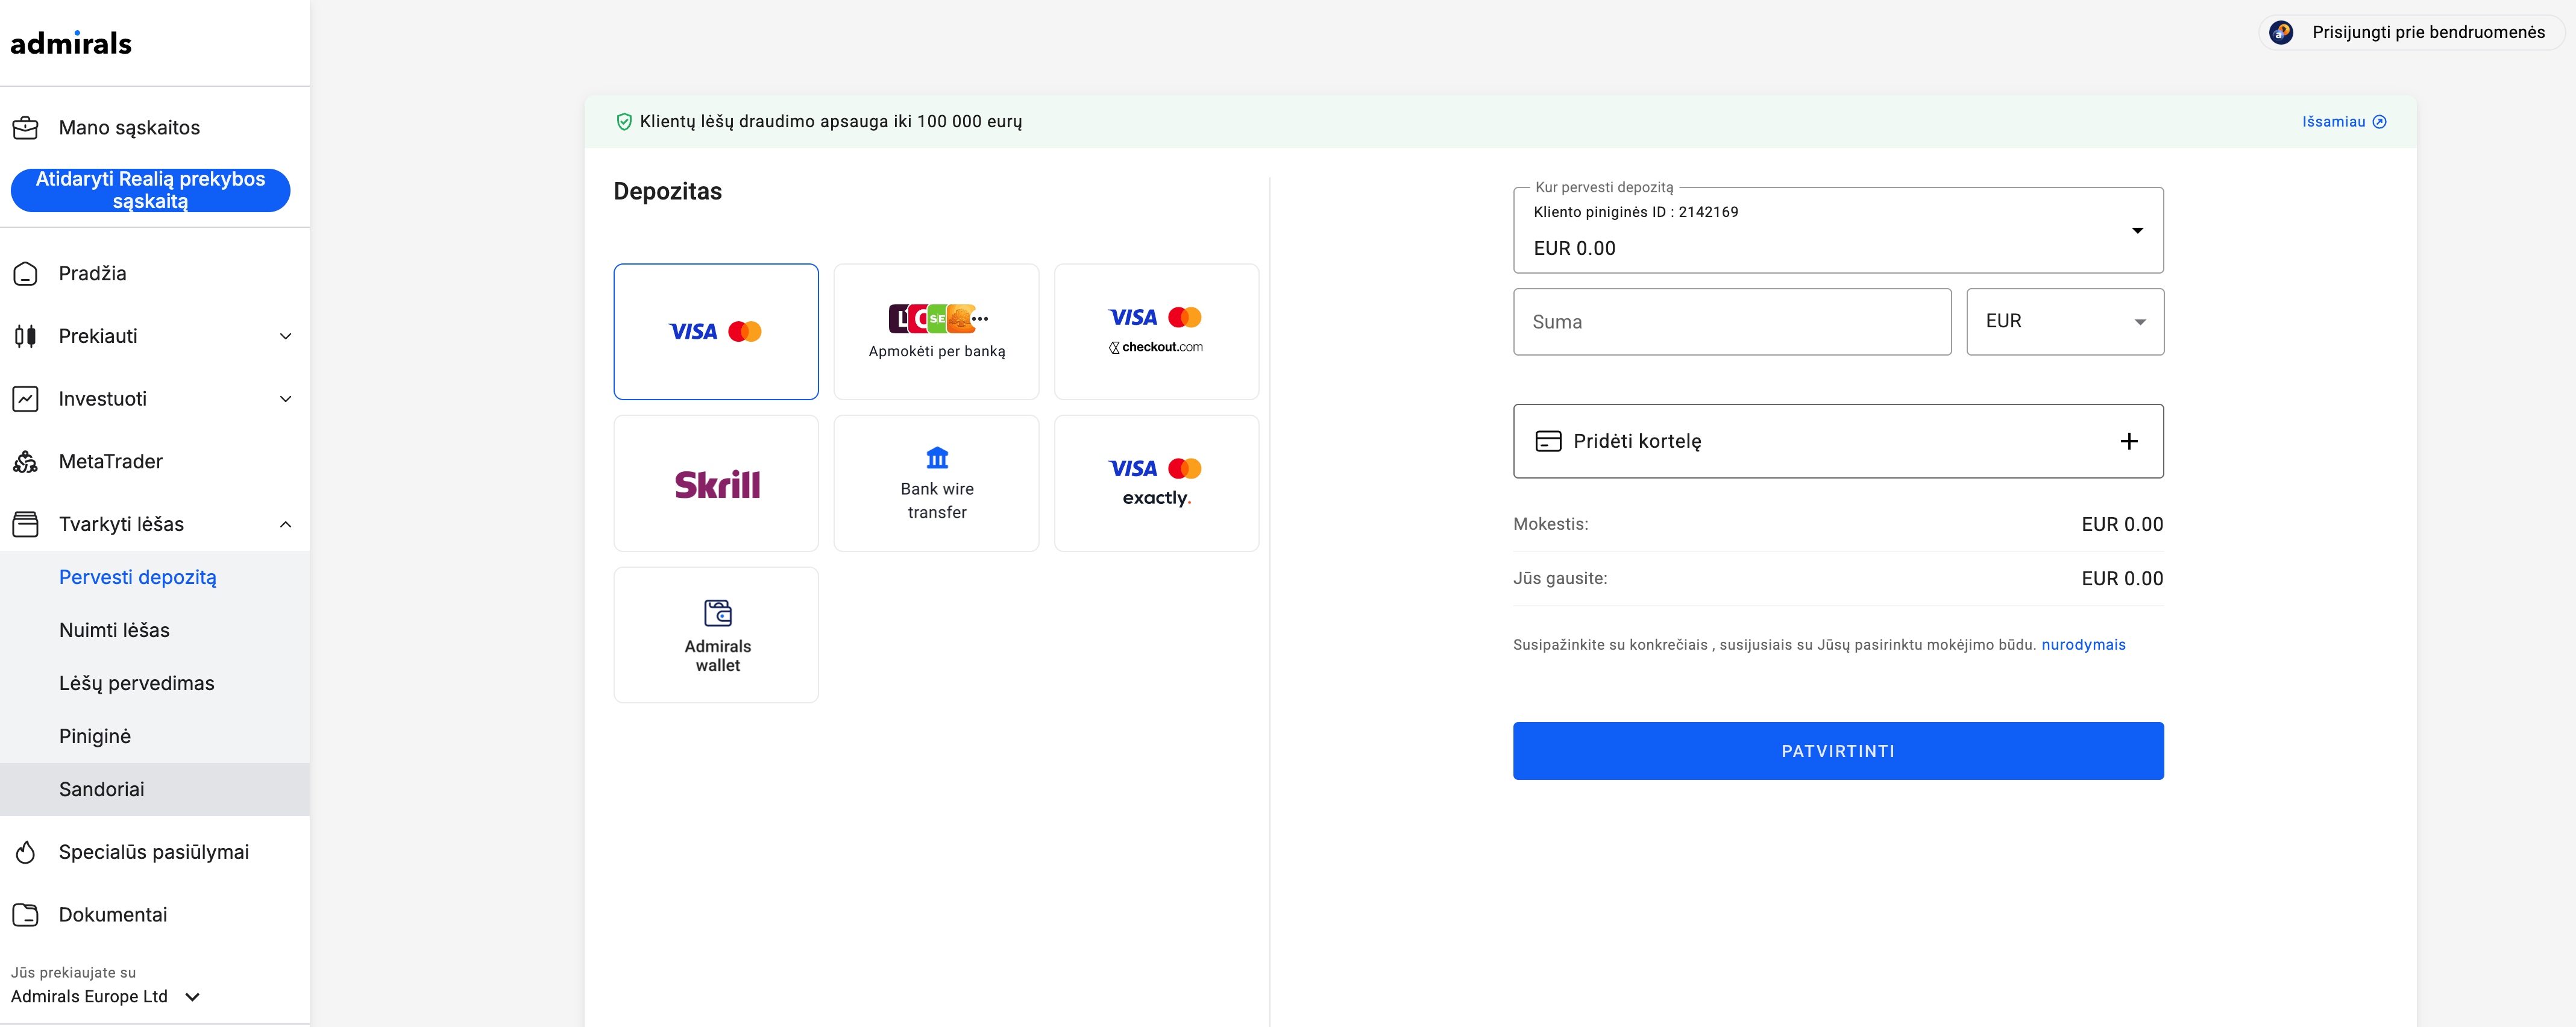Image resolution: width=2576 pixels, height=1027 pixels.
Task: Pick Visa checkout.com payment method
Action: point(1156,331)
